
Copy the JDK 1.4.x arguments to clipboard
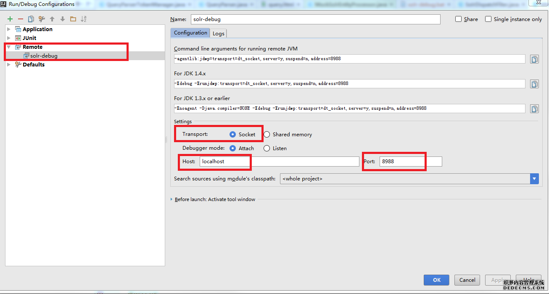534,84
